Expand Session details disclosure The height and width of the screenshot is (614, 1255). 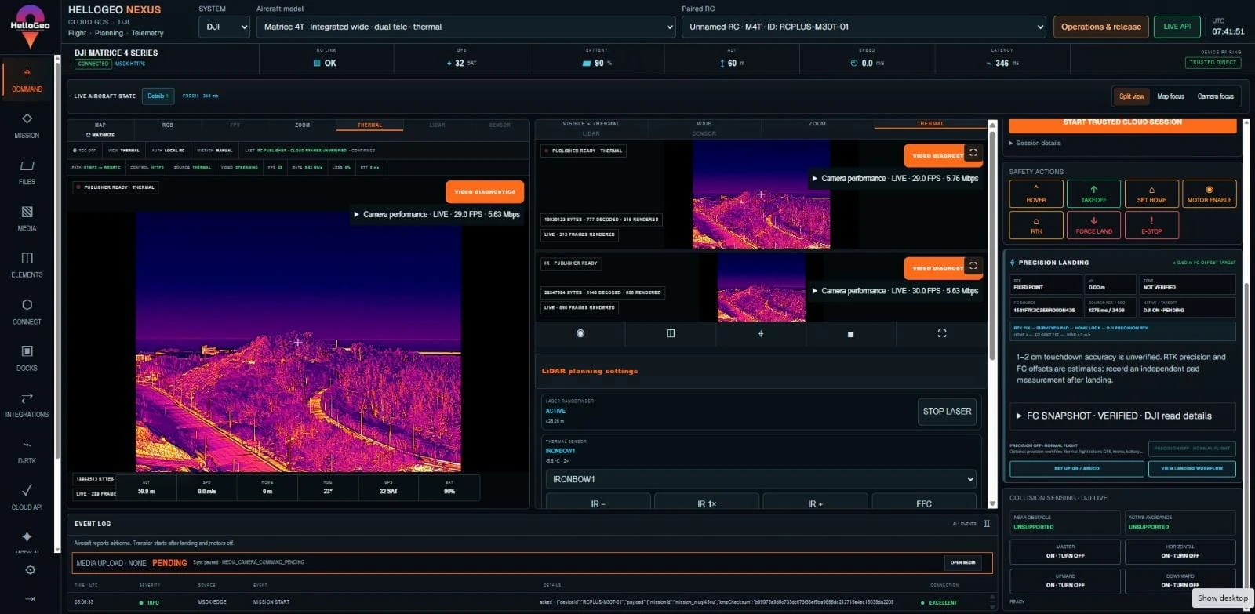click(x=1035, y=144)
